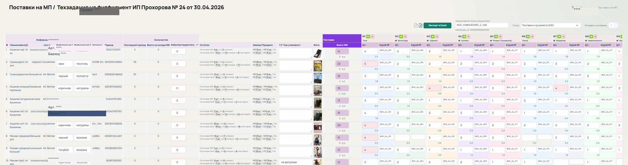Remove W4 Котовск using red X
Viewport: 628px width, 165px height.
tap(468, 37)
